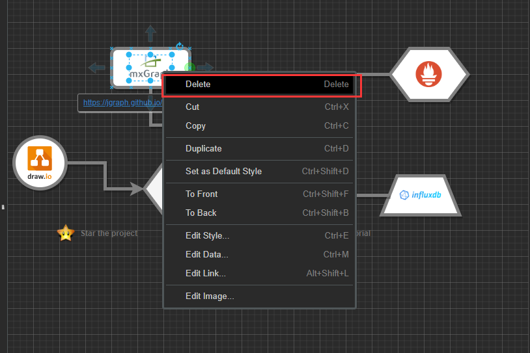Select the Prometheus flame hexagon shape
Screen dimensions: 530x353
click(x=429, y=74)
